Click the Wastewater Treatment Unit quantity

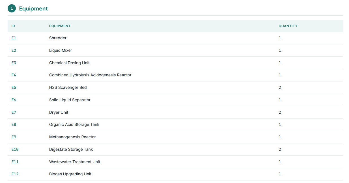click(x=280, y=162)
